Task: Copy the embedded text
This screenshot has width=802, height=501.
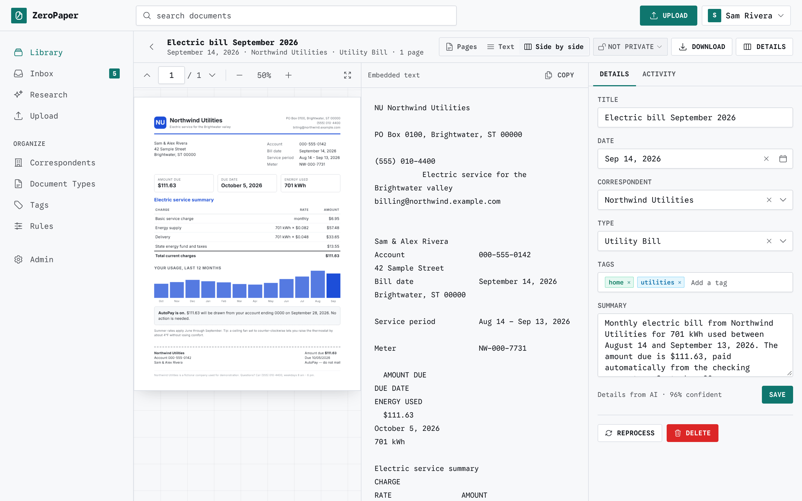Action: coord(559,75)
